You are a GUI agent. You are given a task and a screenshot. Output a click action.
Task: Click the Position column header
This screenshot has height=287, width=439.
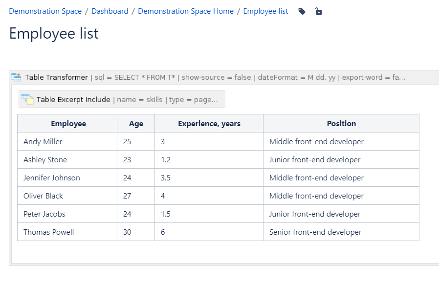click(341, 124)
